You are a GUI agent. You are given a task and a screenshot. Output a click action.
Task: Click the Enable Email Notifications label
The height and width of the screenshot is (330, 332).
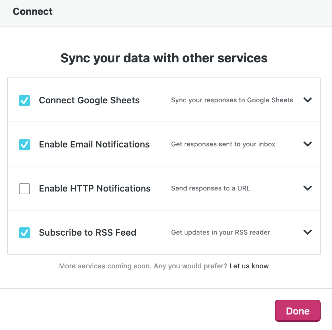[94, 144]
